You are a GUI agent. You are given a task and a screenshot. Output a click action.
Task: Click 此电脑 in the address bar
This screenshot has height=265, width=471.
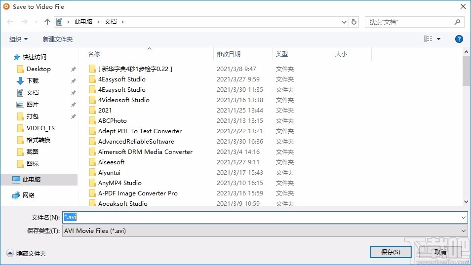tap(83, 22)
